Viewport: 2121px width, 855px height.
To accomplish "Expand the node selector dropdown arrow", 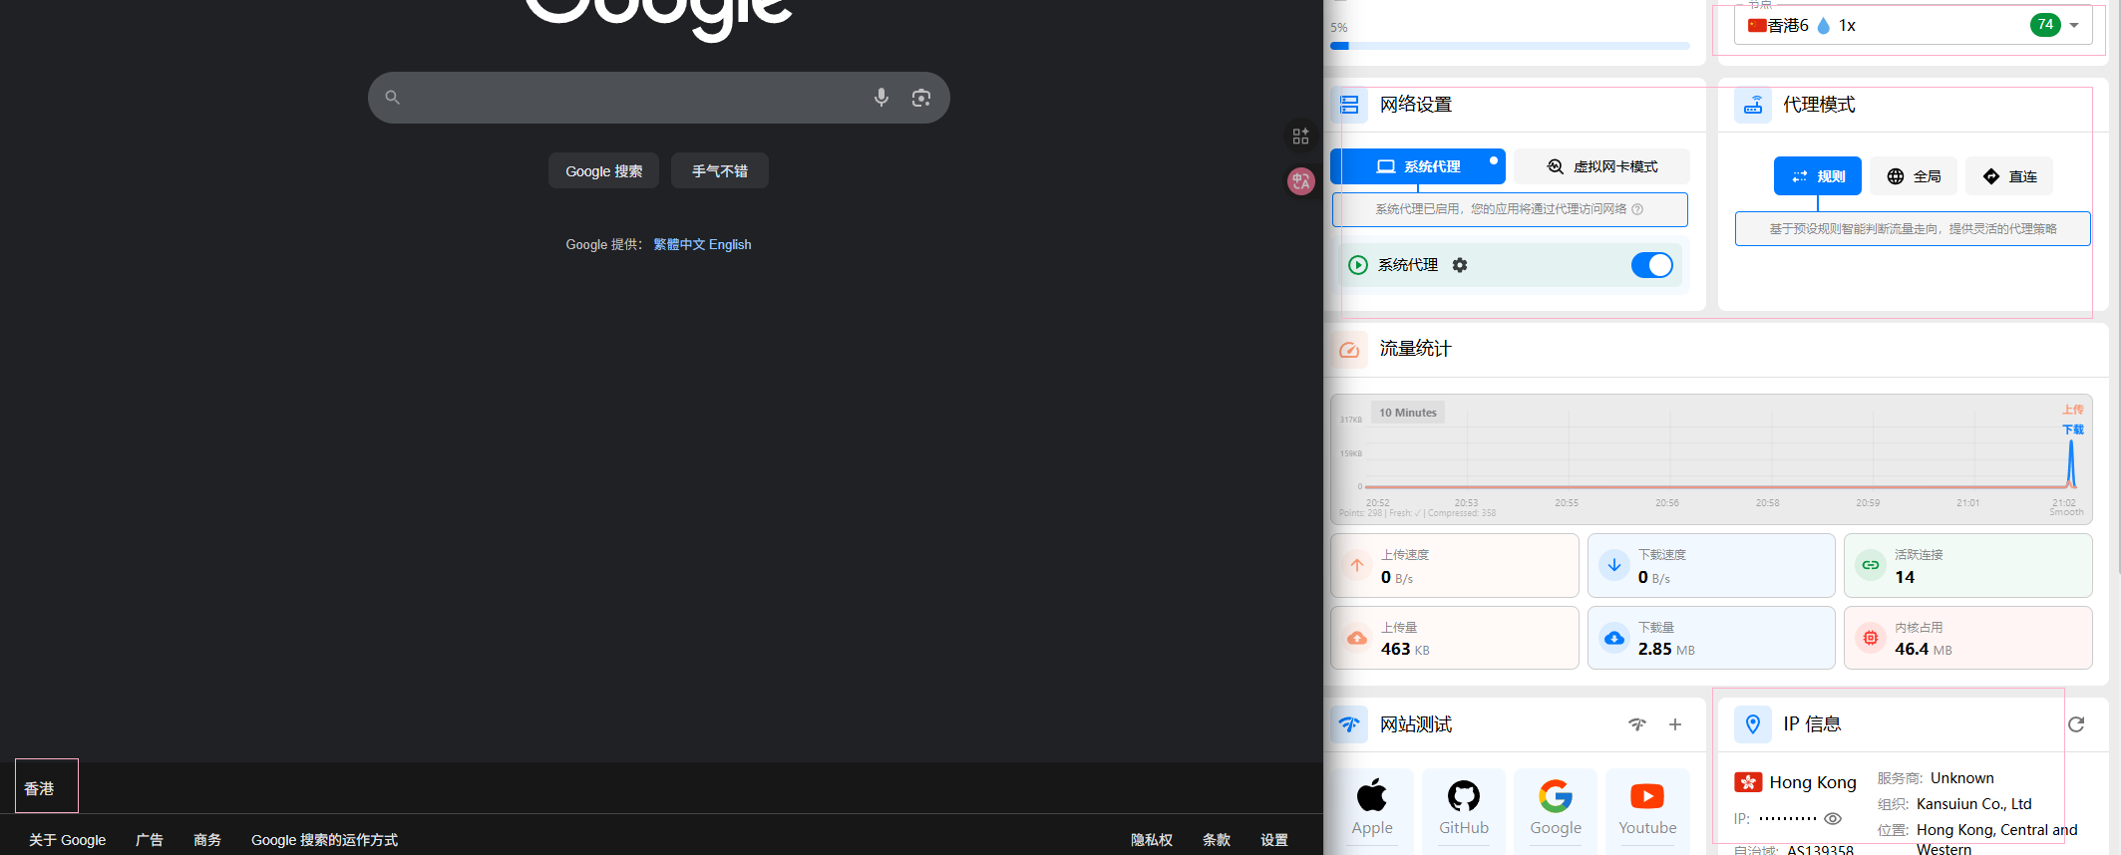I will pos(2074,26).
